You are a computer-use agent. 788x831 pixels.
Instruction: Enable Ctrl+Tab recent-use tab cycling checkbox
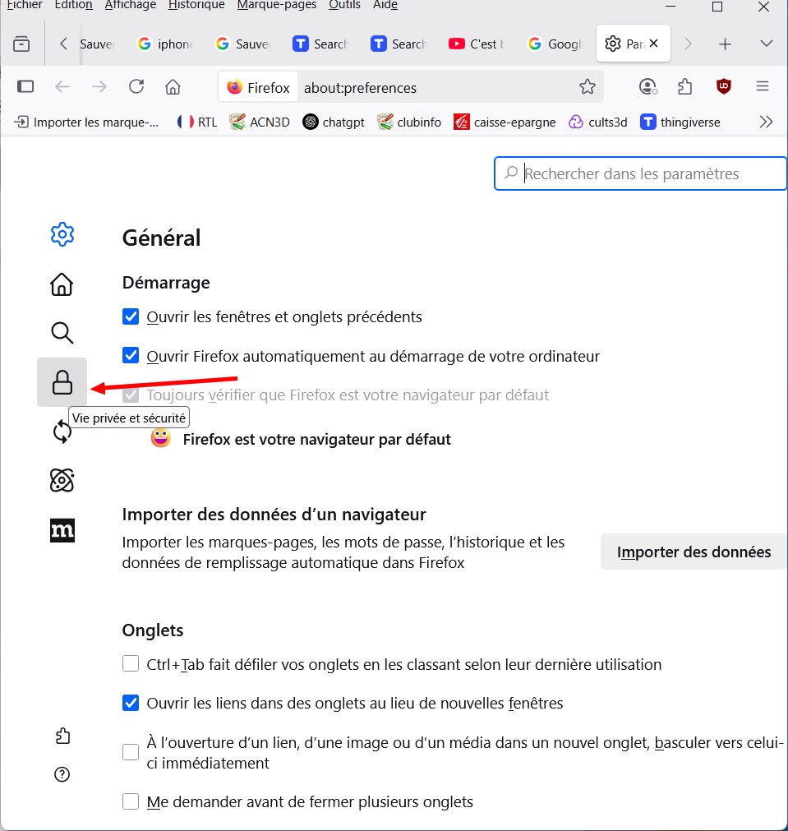(x=131, y=664)
